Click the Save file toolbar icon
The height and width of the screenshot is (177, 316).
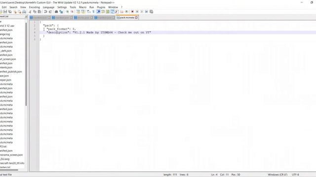pos(5,12)
